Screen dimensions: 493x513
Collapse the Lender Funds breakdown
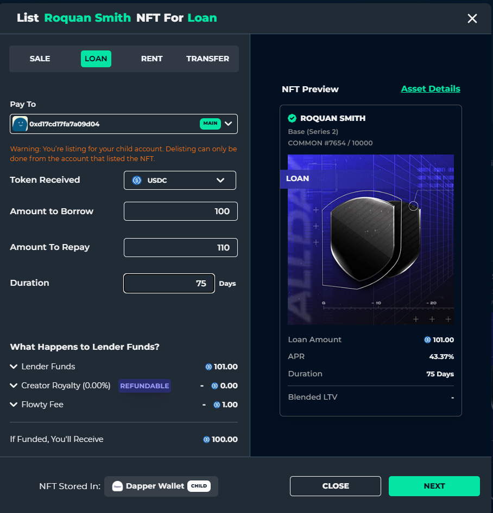13,367
